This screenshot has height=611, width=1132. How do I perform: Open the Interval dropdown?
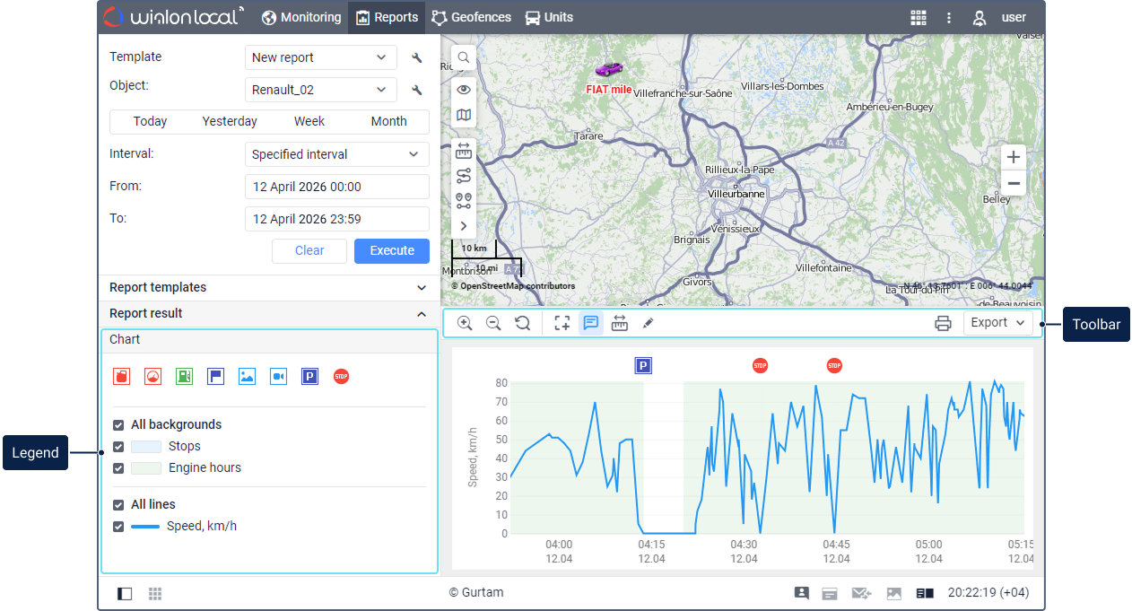(x=336, y=154)
